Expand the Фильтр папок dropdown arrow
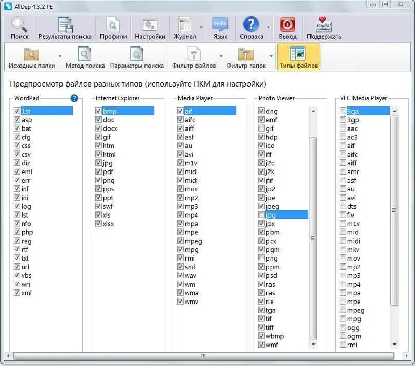Image resolution: width=415 pixels, height=366 pixels. 271,56
